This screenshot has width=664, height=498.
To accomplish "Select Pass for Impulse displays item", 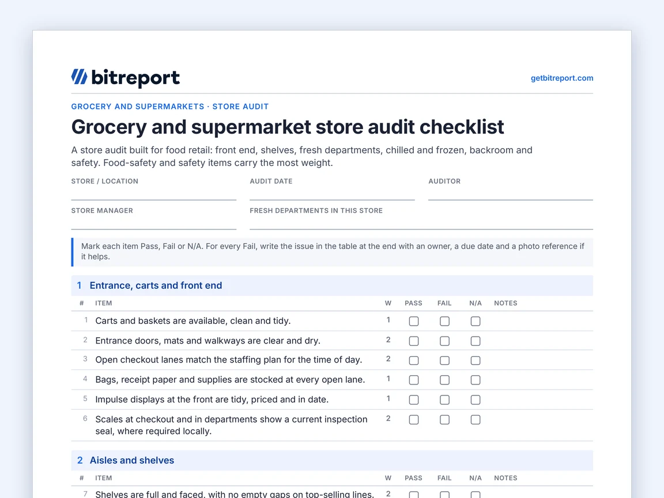I will (414, 400).
